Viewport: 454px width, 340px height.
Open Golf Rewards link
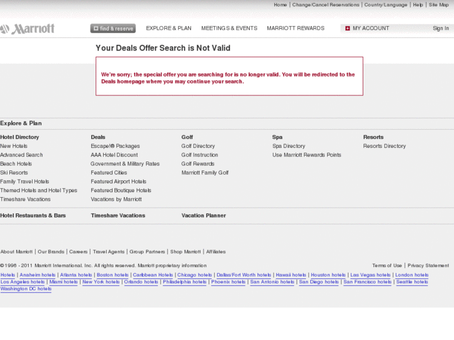click(198, 164)
